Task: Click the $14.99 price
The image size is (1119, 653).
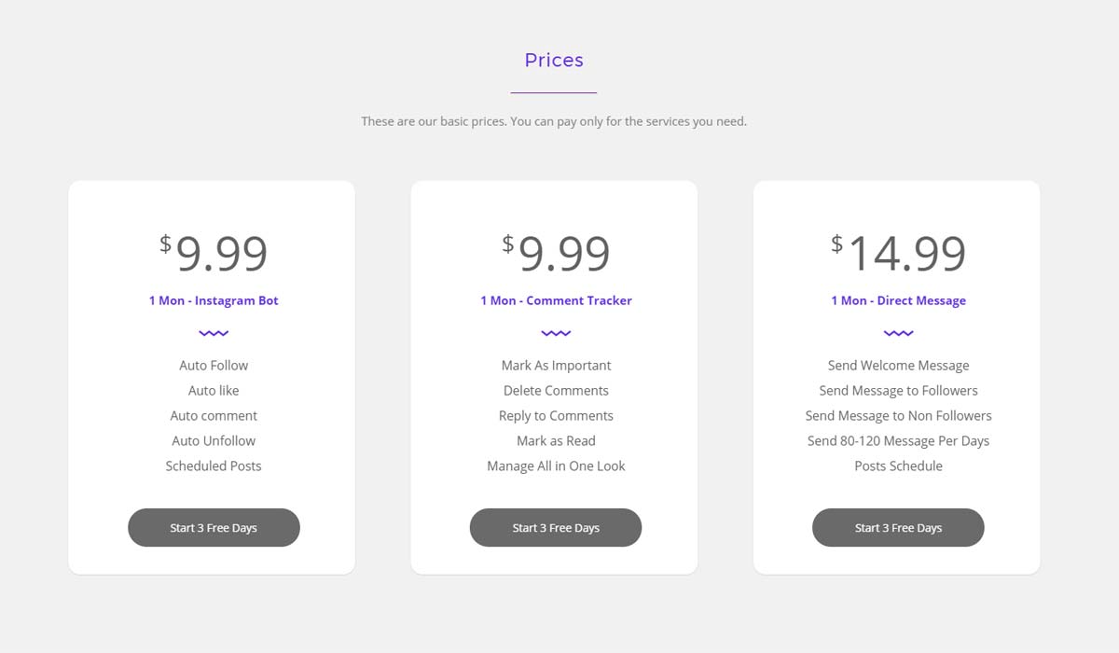Action: tap(898, 253)
